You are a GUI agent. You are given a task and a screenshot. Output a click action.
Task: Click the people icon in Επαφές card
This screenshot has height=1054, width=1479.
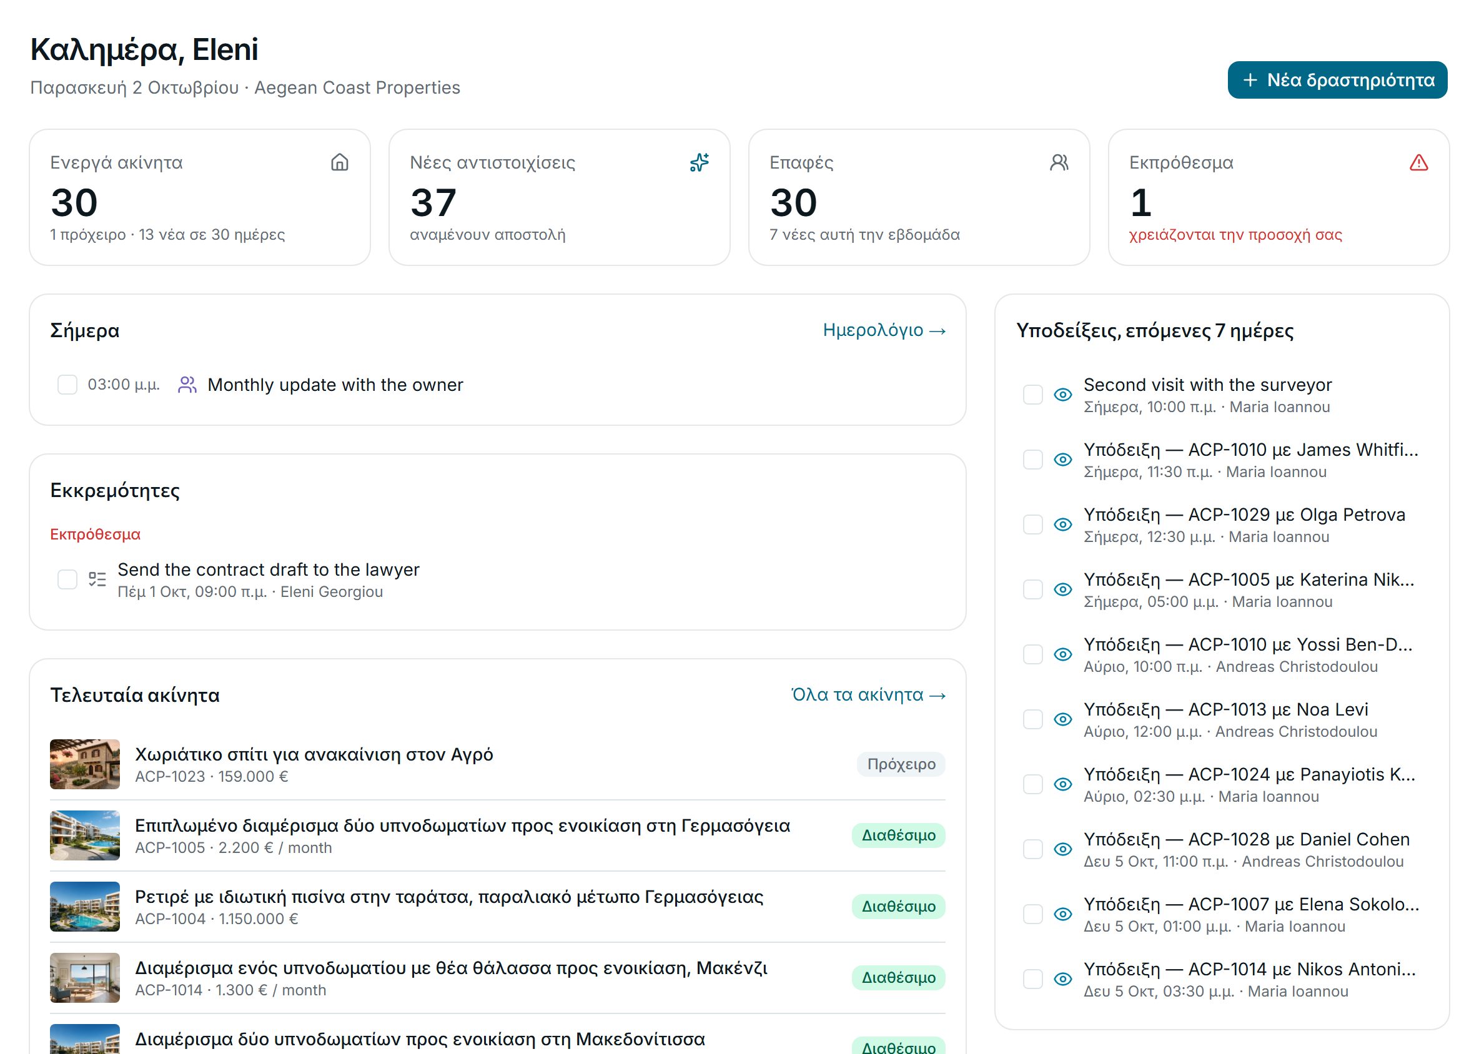coord(1059,162)
